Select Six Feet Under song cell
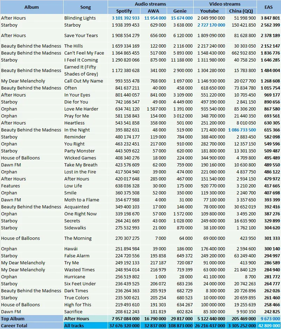The height and width of the screenshot is (329, 281). [86, 284]
